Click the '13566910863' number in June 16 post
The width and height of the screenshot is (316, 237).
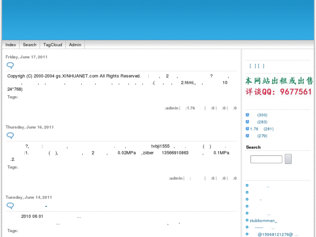coord(175,153)
